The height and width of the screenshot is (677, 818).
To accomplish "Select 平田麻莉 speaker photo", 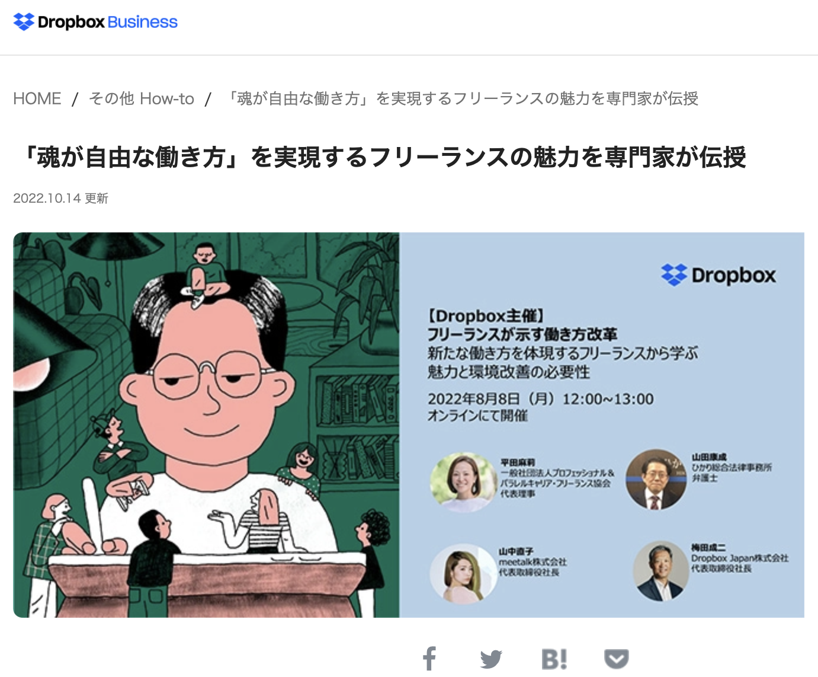I will [463, 483].
